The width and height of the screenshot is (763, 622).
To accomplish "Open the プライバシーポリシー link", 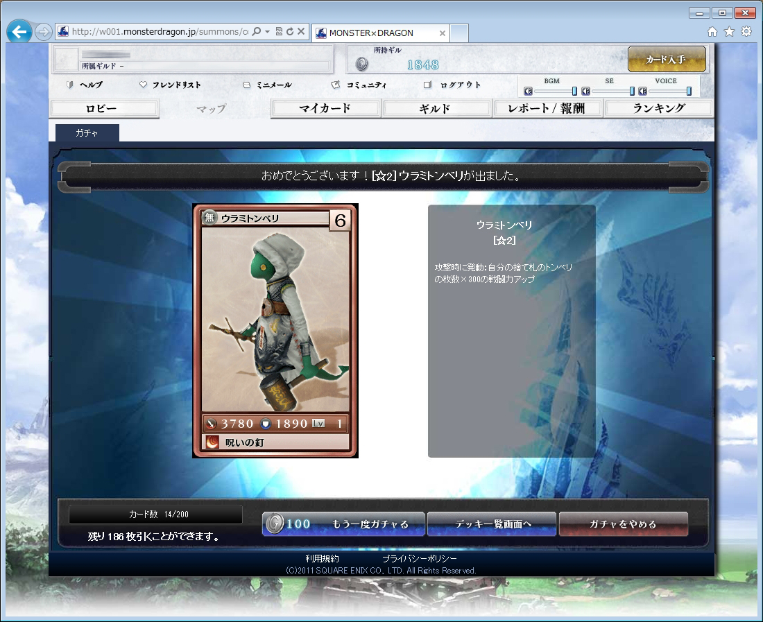I will [420, 559].
